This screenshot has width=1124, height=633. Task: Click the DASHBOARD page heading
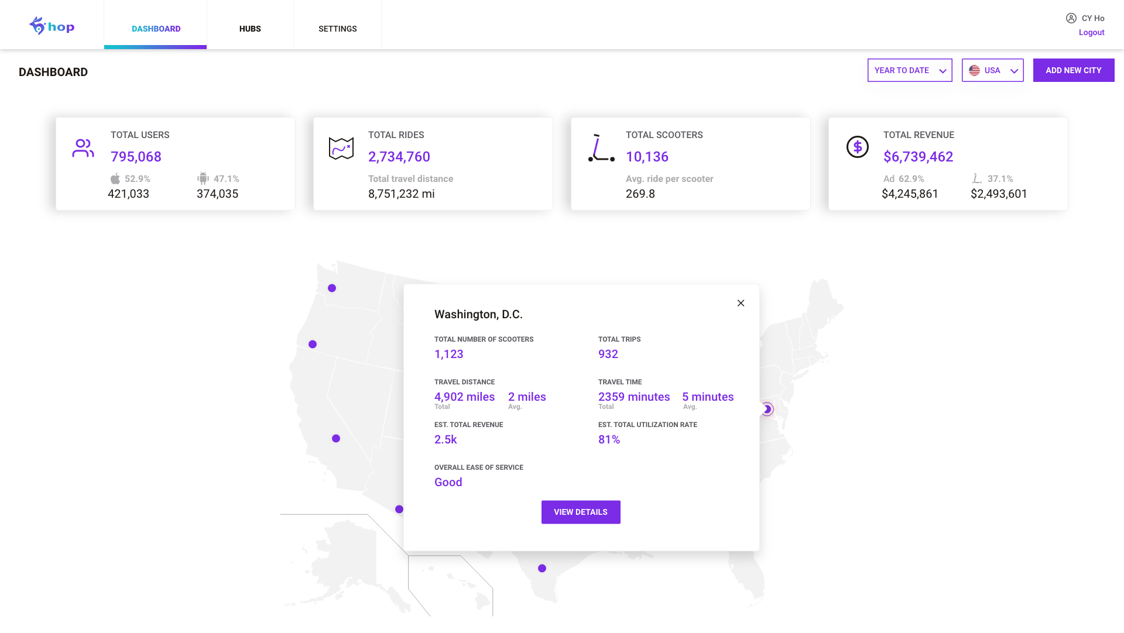coord(53,72)
